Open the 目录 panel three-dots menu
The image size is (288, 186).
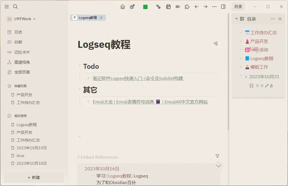pos(273,19)
